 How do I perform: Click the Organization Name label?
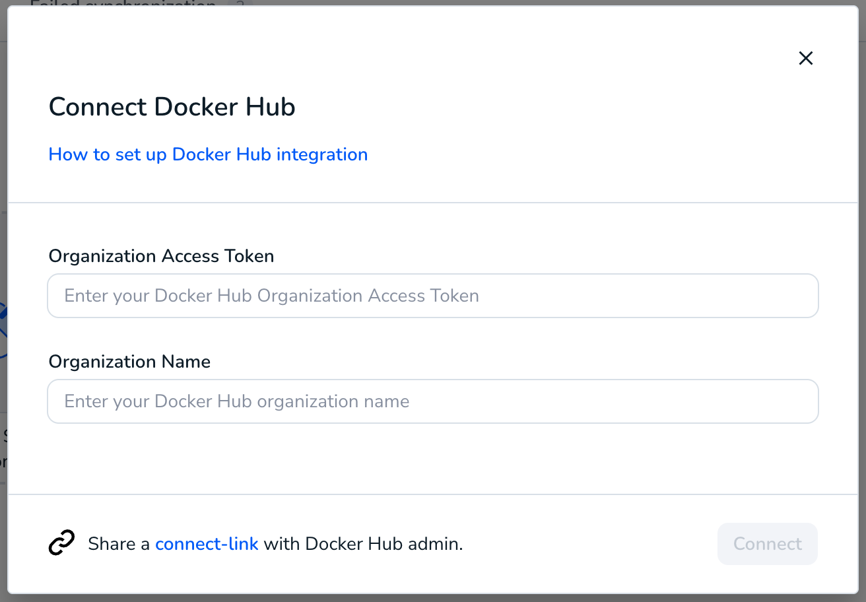tap(129, 362)
